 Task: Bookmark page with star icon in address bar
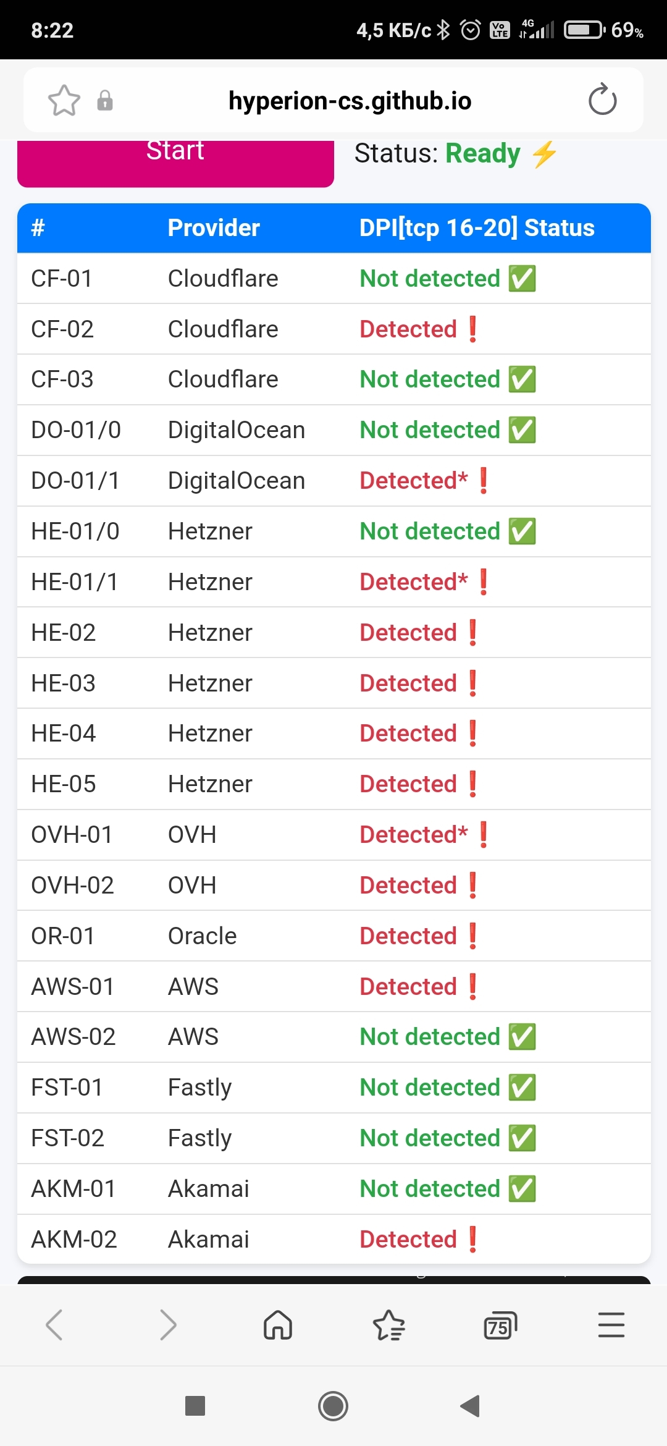pyautogui.click(x=64, y=100)
